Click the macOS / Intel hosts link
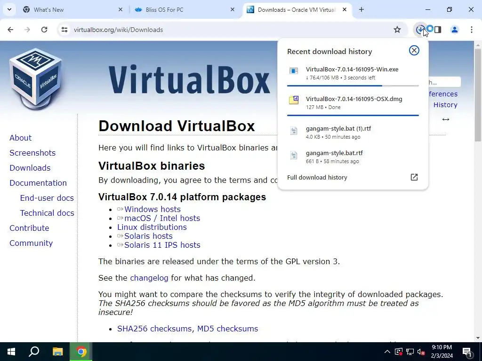The height and width of the screenshot is (361, 482). pos(162,218)
